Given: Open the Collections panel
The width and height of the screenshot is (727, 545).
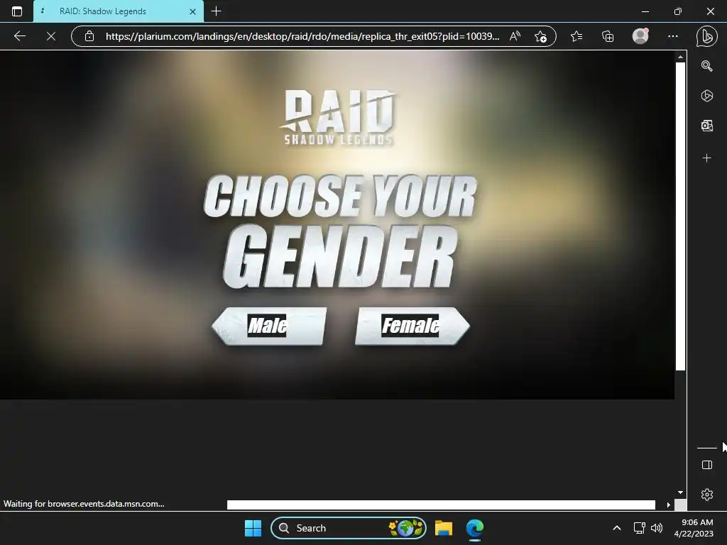Looking at the screenshot, I should tap(608, 36).
